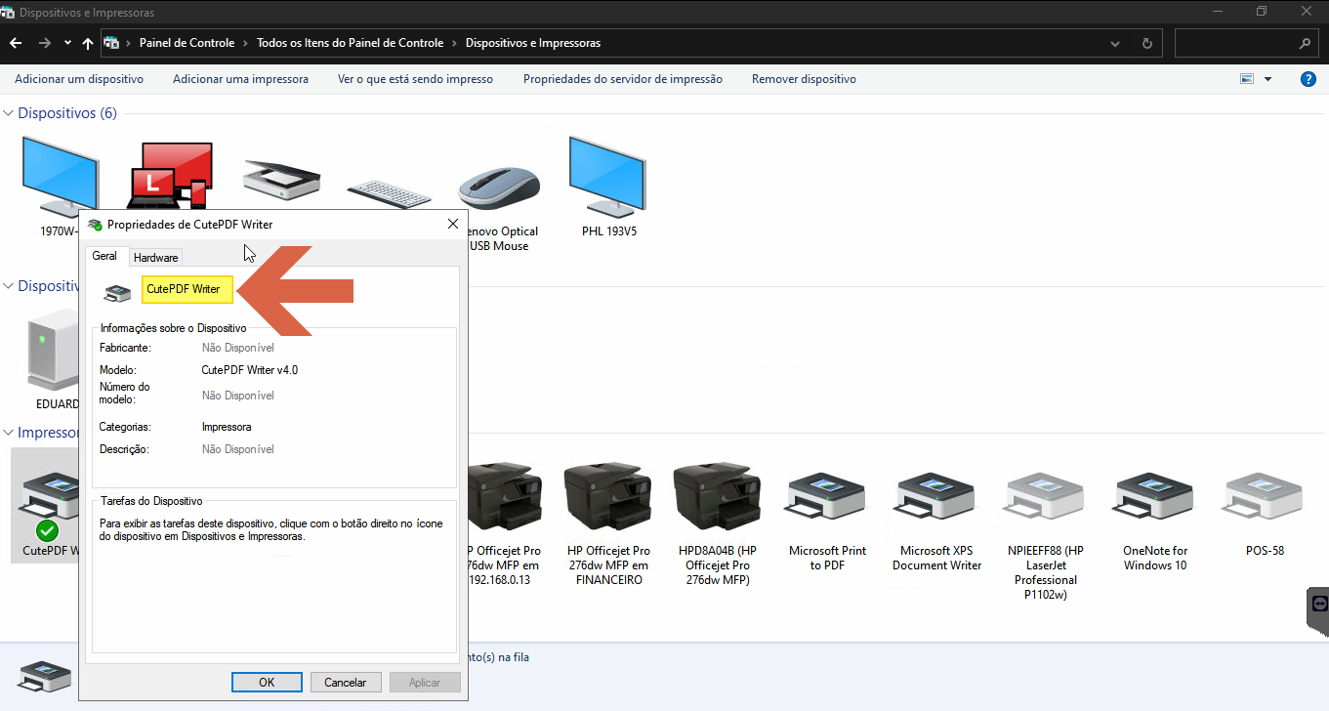Open the 1970W monitor device icon

(x=59, y=176)
